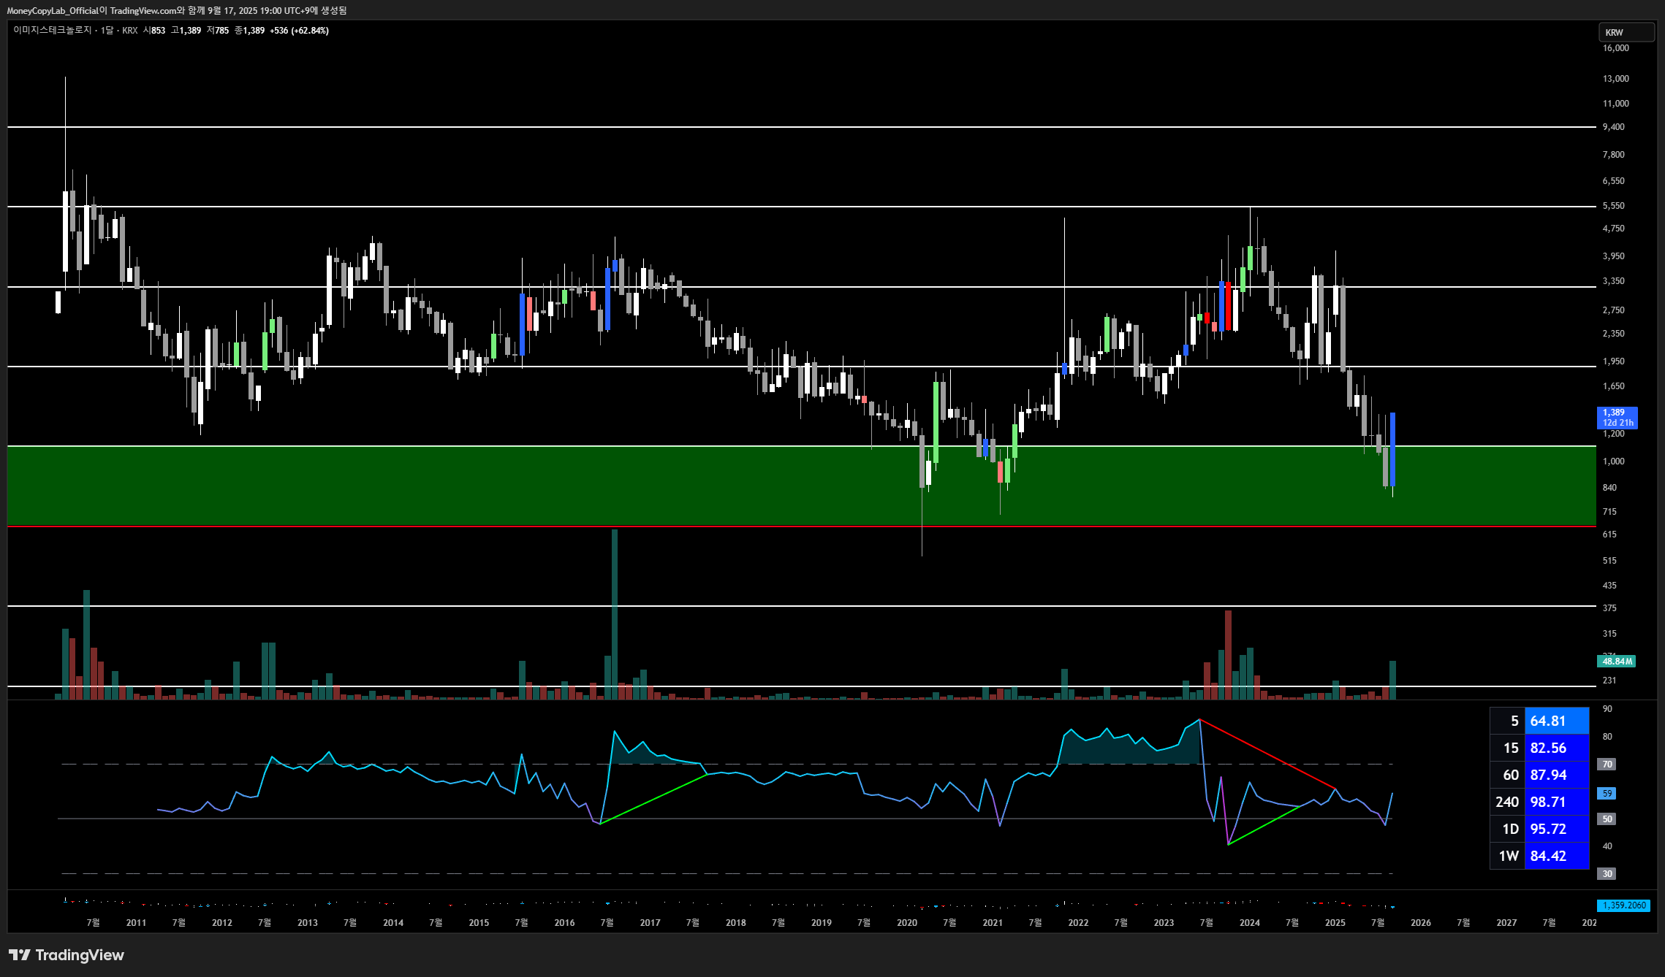Screen dimensions: 1665x977
Task: Click the 1,359.2060 indicator value label
Action: click(x=1623, y=905)
